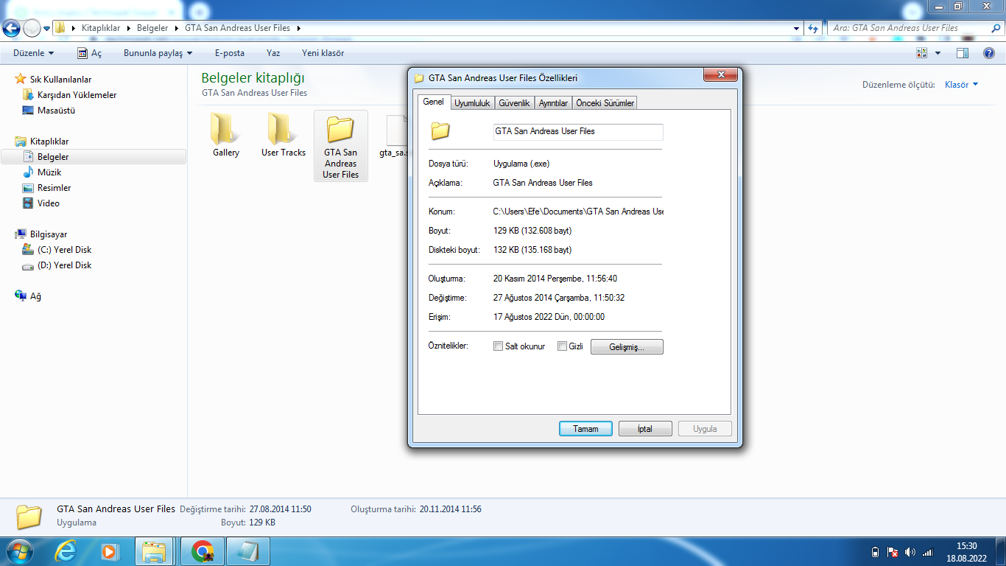Switch to the Ayrıntılar tab

click(x=553, y=103)
